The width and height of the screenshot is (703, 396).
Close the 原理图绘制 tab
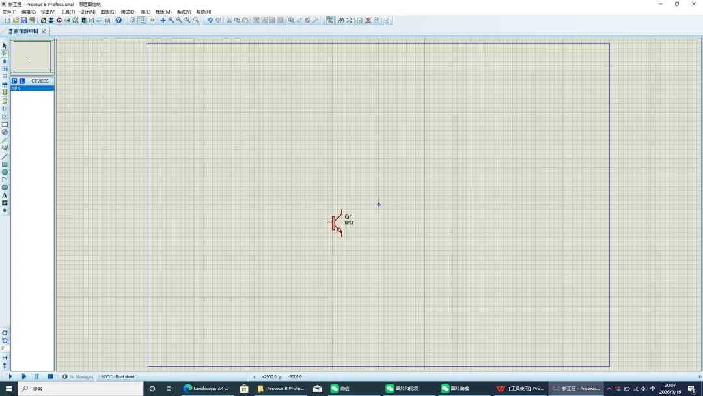pyautogui.click(x=44, y=31)
